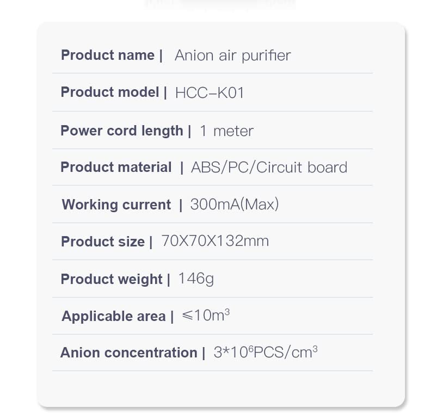The height and width of the screenshot is (414, 430).
Task: Select the "ABS/PC/Circuit board" text
Action: [269, 168]
